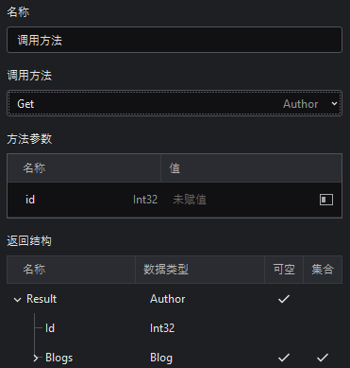350x368 pixels.
Task: Click the 可空 column header
Action: pyautogui.click(x=284, y=270)
